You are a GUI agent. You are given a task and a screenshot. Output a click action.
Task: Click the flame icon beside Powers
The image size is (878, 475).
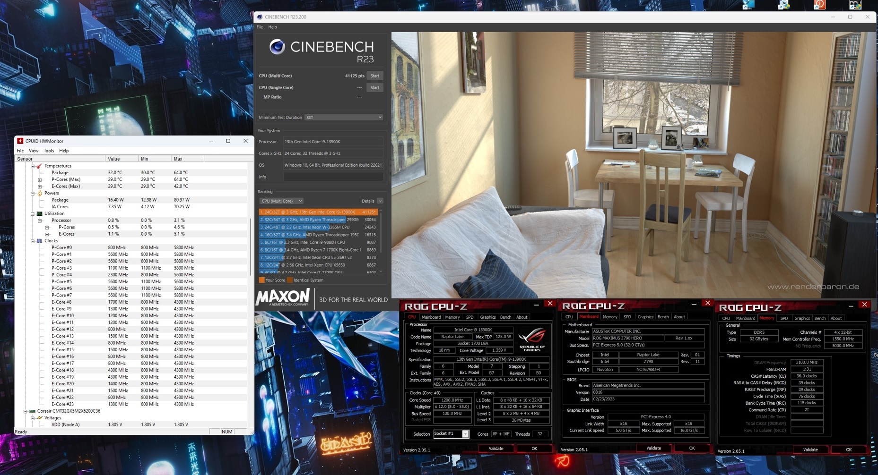click(x=40, y=193)
